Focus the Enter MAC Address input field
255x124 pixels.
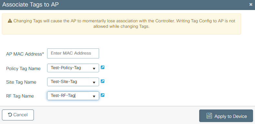tap(73, 53)
